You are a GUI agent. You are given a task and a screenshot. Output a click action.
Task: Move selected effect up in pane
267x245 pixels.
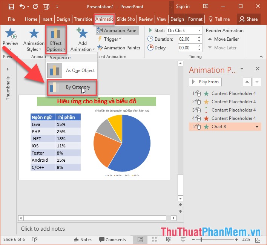point(247,82)
